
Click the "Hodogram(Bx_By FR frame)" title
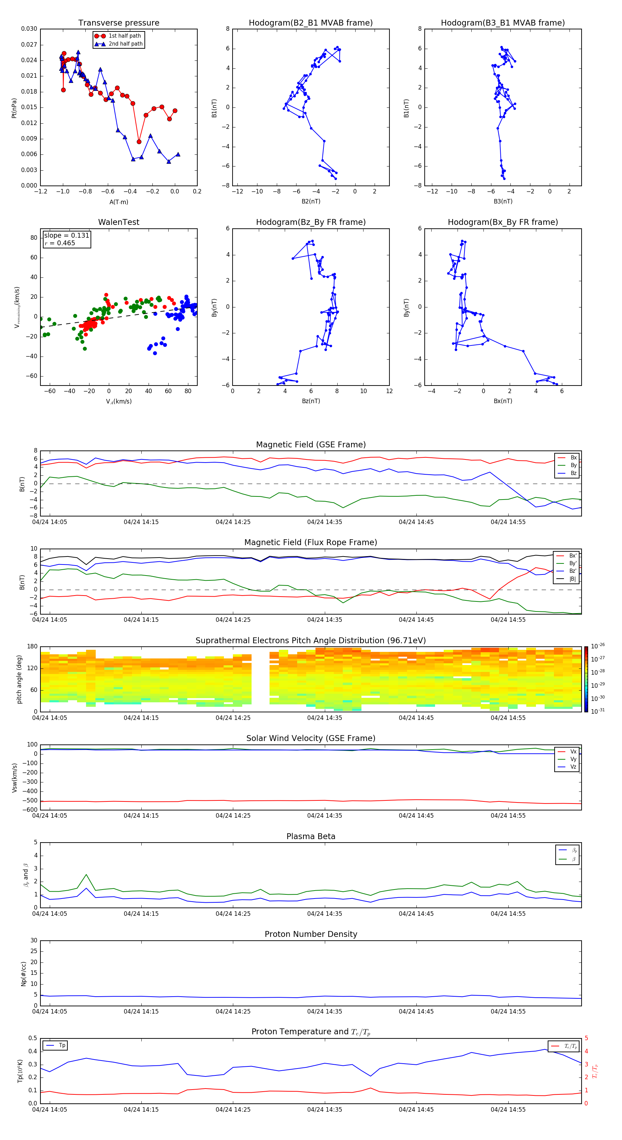503,222
